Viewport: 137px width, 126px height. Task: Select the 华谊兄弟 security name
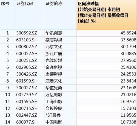click(54, 88)
